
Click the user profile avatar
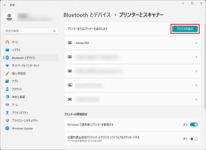9,17
